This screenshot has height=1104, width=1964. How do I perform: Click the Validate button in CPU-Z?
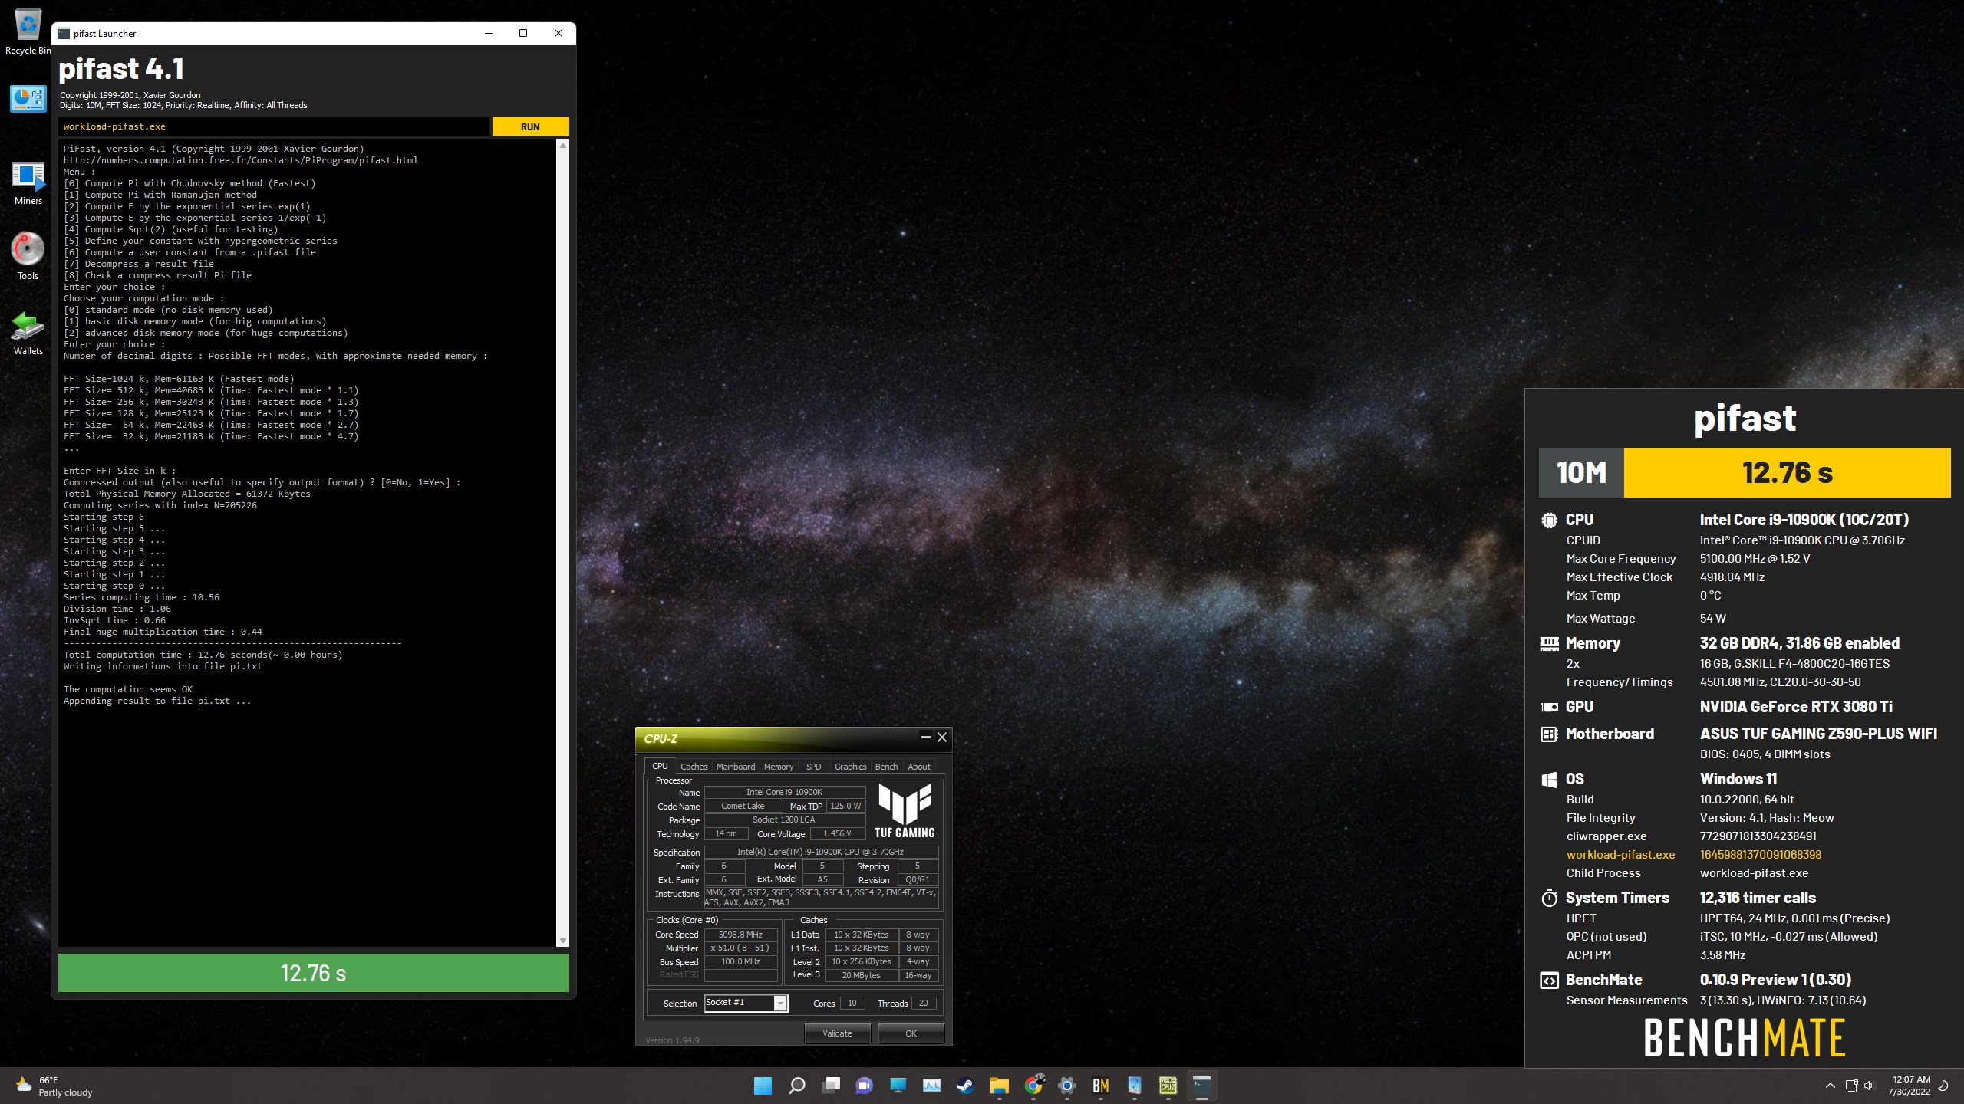click(x=837, y=1033)
